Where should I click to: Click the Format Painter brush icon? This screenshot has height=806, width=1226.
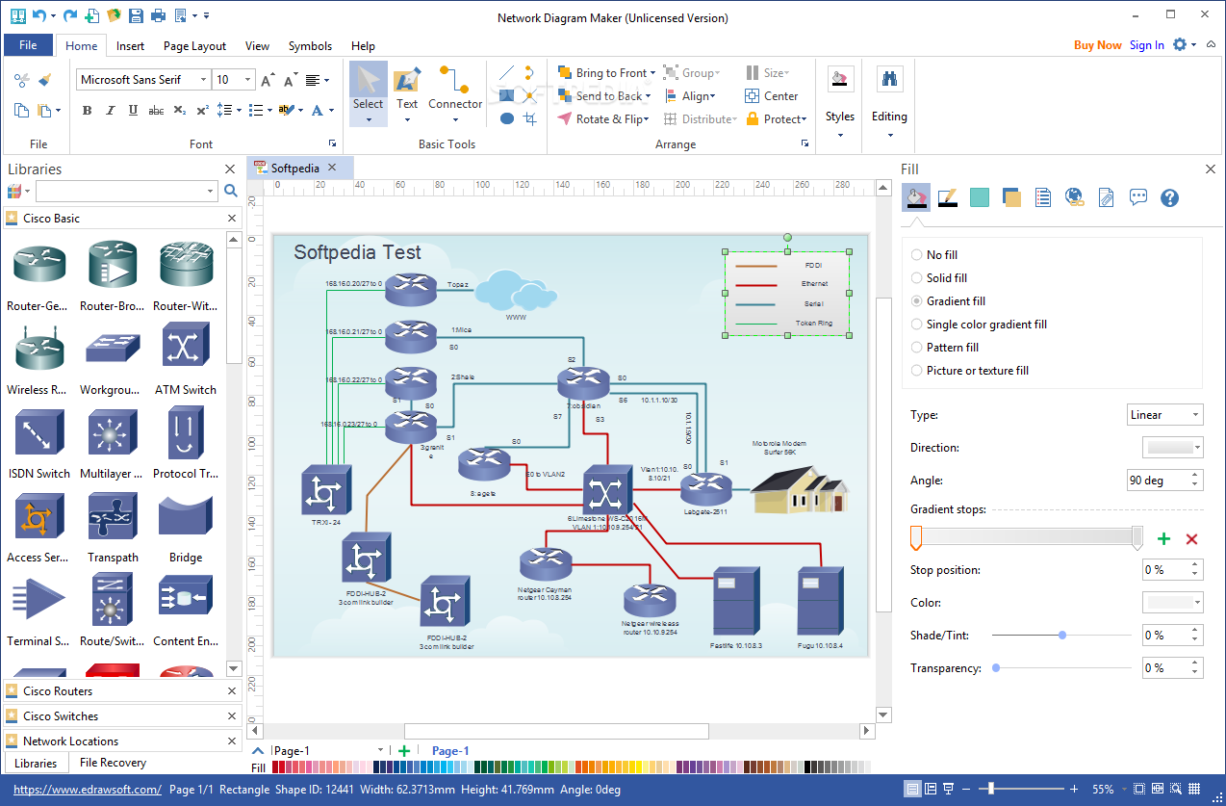[x=44, y=80]
